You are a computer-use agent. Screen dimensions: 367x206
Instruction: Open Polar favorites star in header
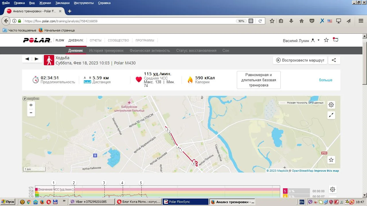tap(326, 40)
